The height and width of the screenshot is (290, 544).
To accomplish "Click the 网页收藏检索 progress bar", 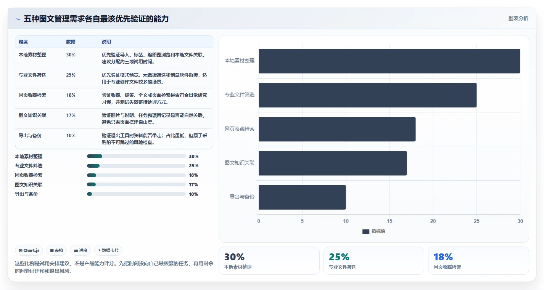I will click(x=136, y=175).
